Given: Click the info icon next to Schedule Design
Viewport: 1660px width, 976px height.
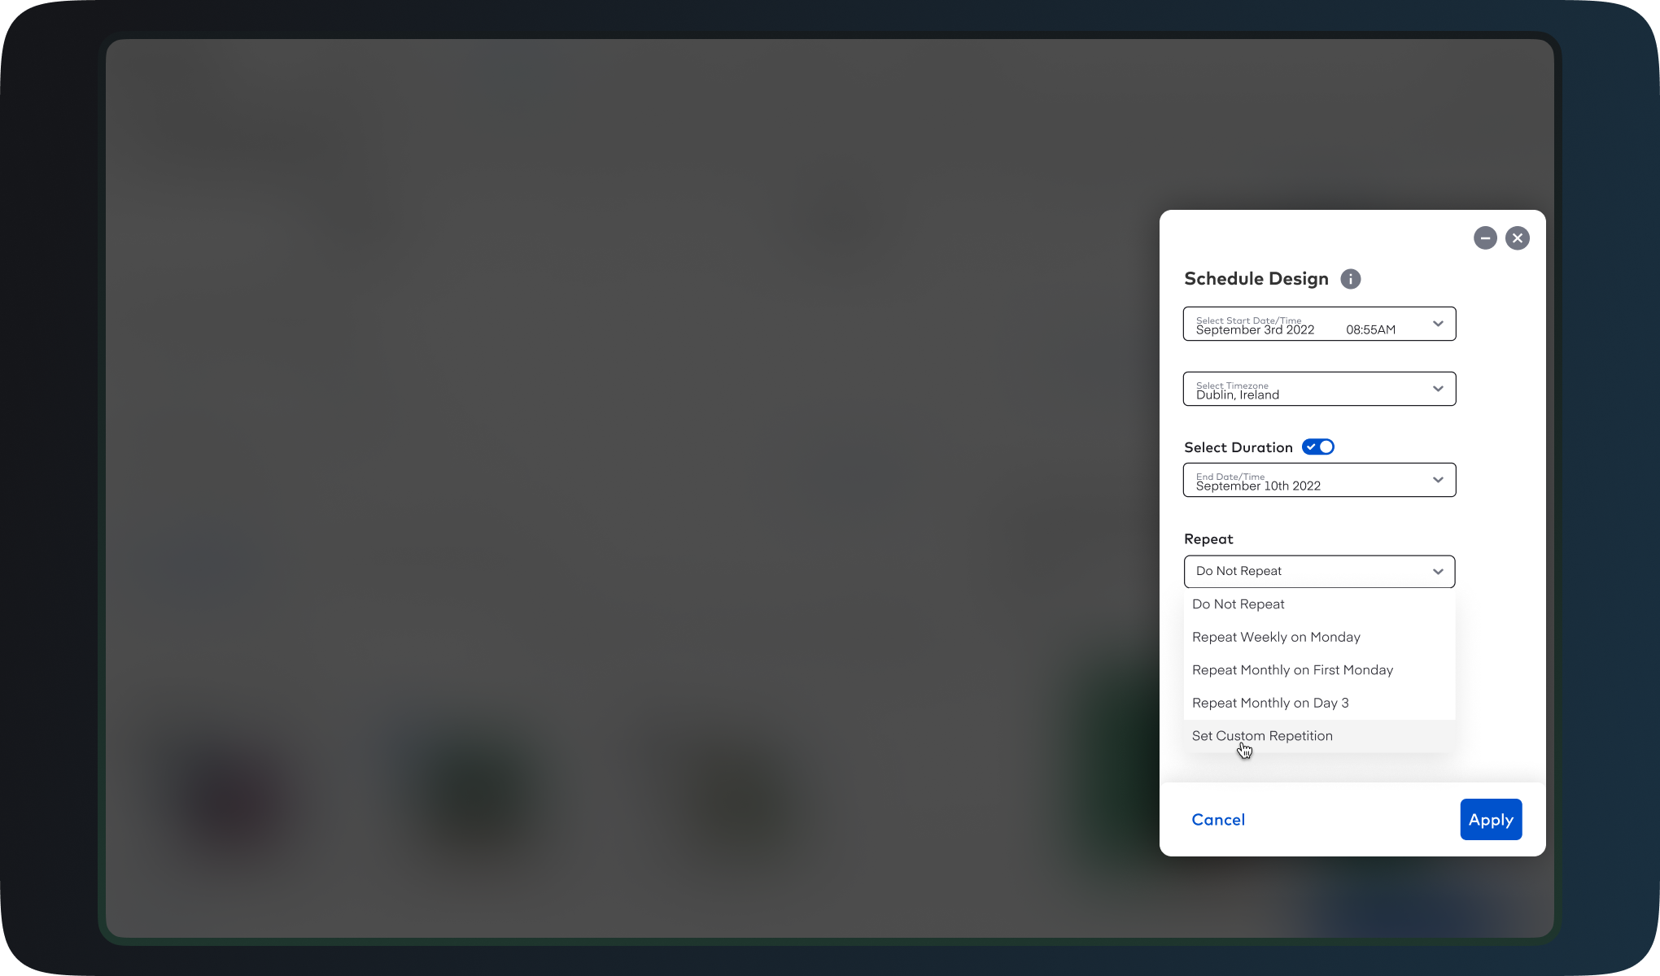Looking at the screenshot, I should point(1351,277).
